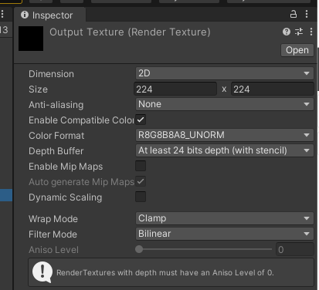The image size is (319, 290).
Task: Expand the Anti-aliasing None dropdown
Action: tap(225, 104)
